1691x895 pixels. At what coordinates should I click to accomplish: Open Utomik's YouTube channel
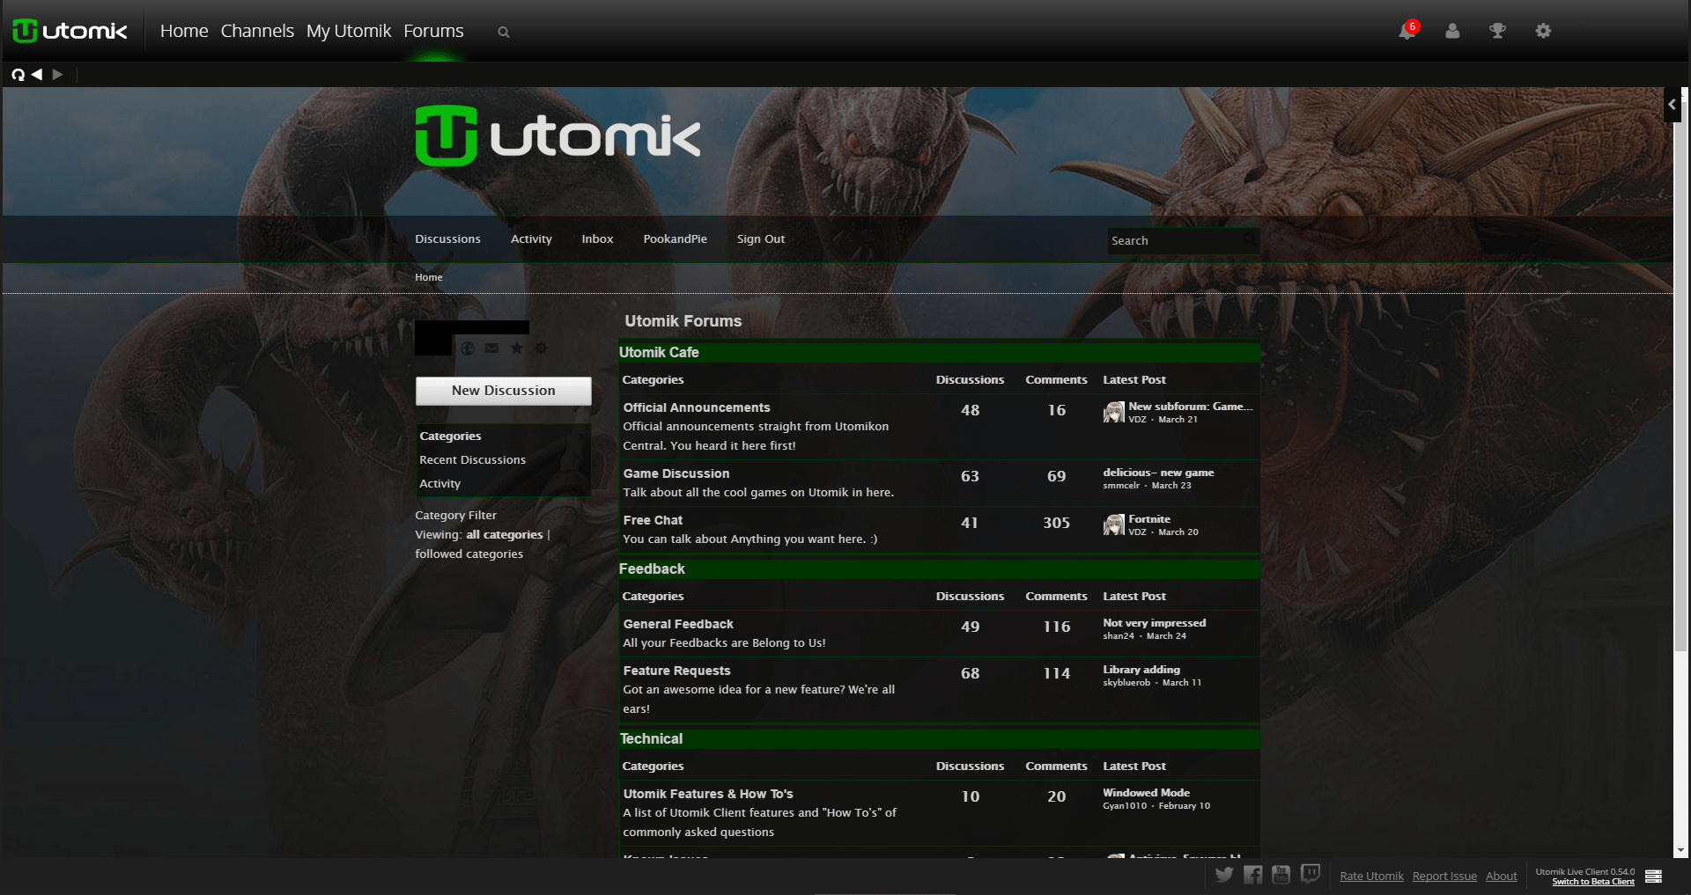click(1281, 874)
